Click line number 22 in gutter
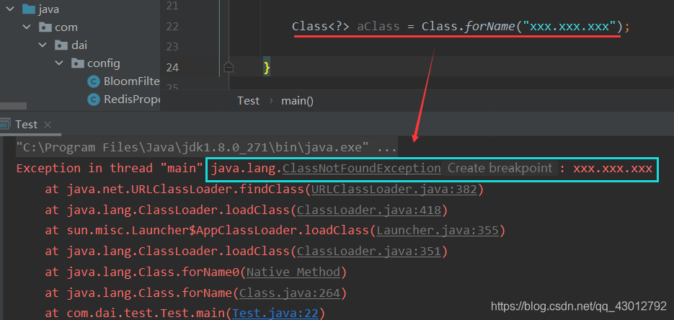This screenshot has width=674, height=320. coord(172,27)
